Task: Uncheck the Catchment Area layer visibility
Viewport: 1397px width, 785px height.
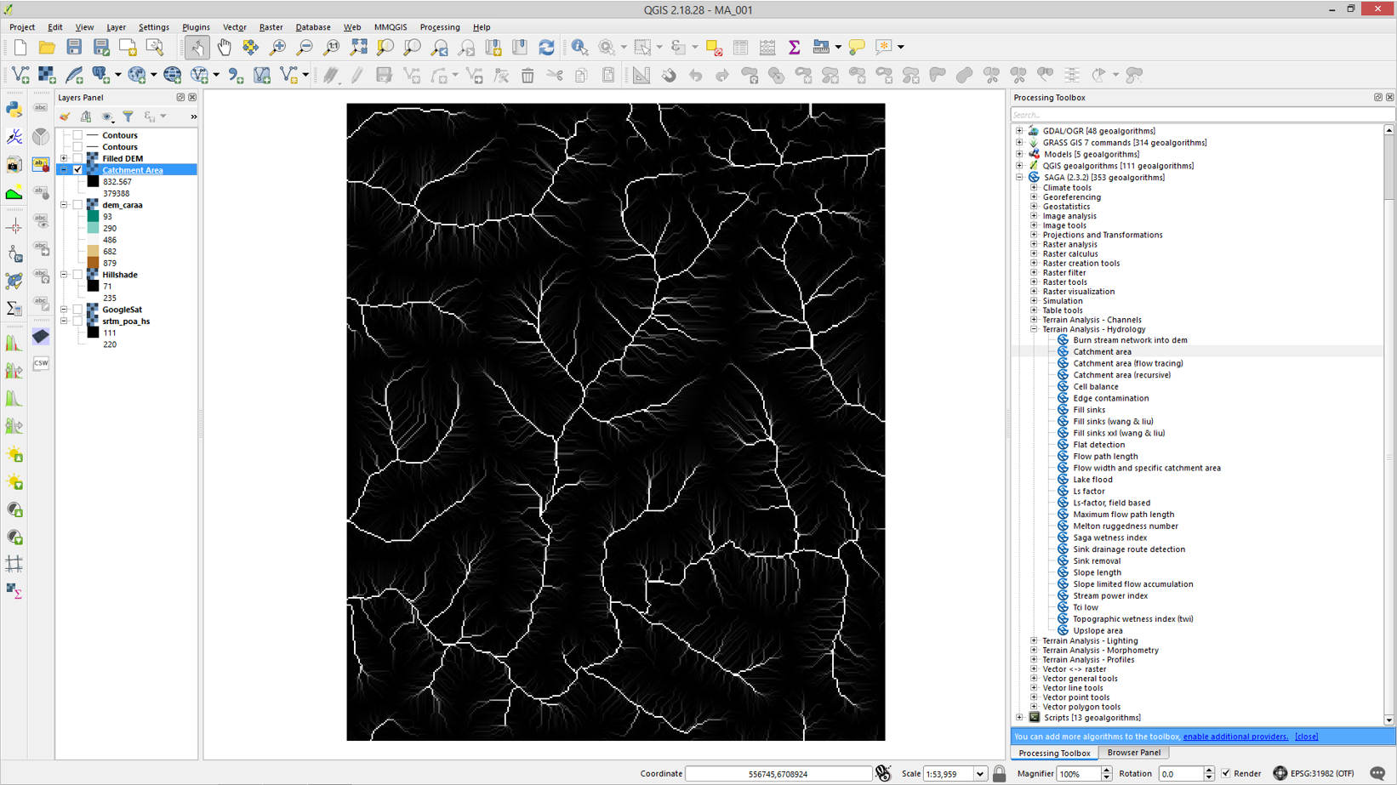Action: [78, 170]
